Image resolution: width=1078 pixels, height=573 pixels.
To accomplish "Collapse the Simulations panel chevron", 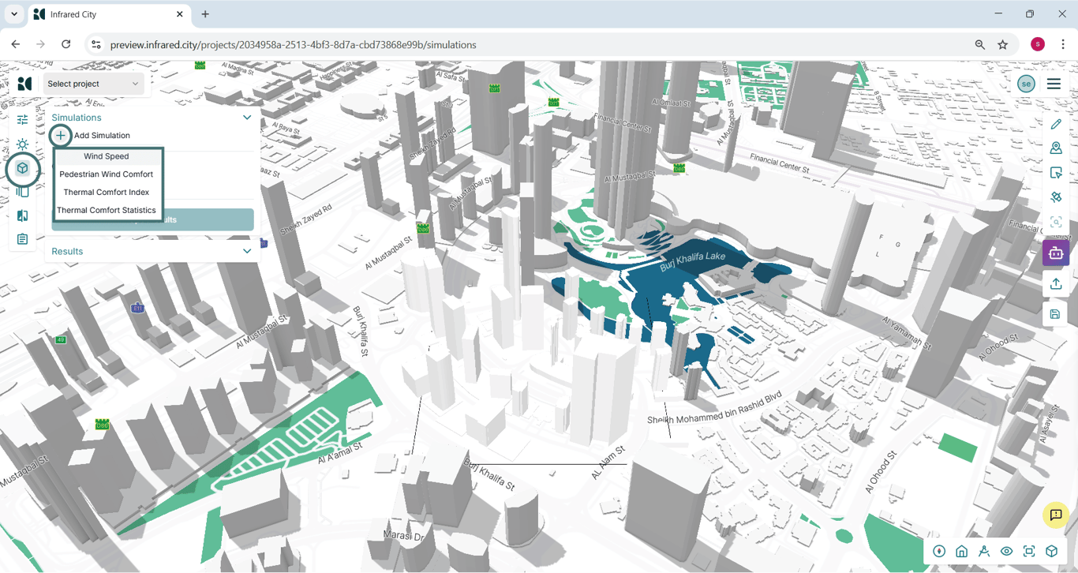I will [247, 118].
